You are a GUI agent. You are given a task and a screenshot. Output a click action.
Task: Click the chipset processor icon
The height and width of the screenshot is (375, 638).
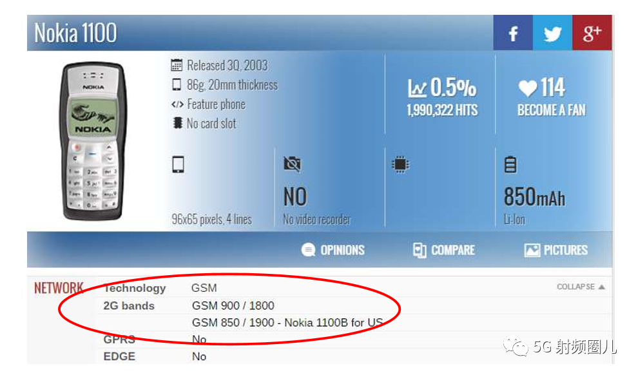(400, 164)
